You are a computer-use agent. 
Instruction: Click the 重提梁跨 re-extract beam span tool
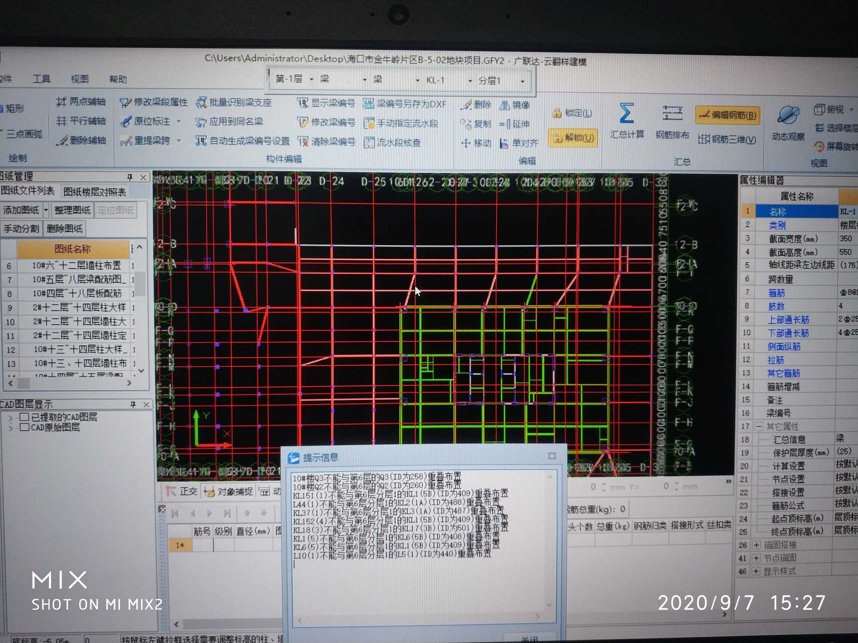[x=145, y=141]
